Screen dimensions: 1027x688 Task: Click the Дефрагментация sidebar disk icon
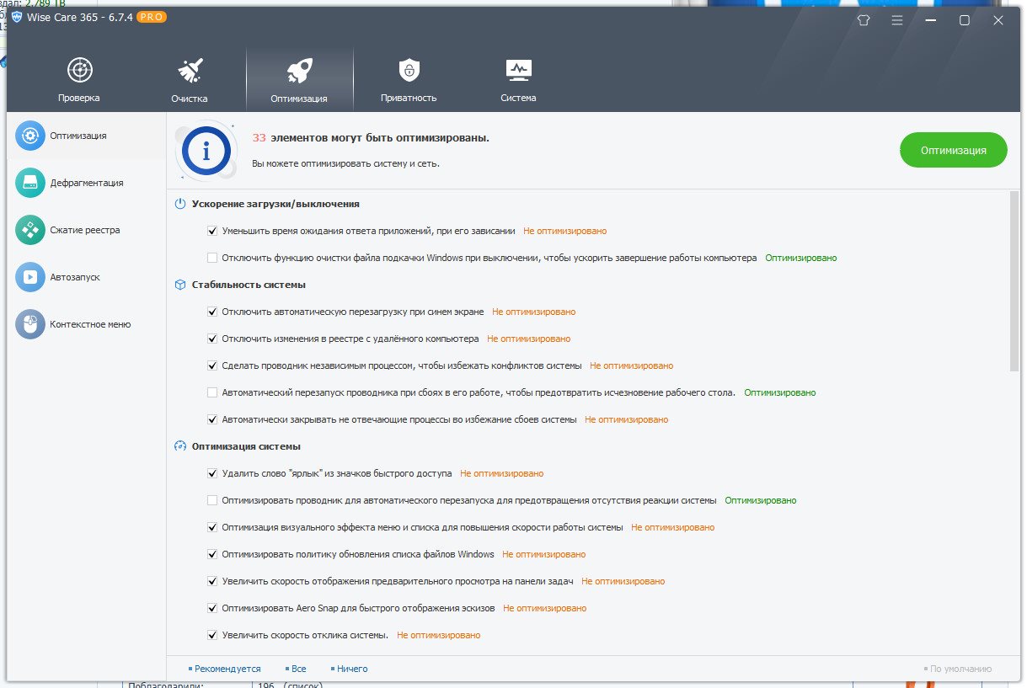(30, 183)
